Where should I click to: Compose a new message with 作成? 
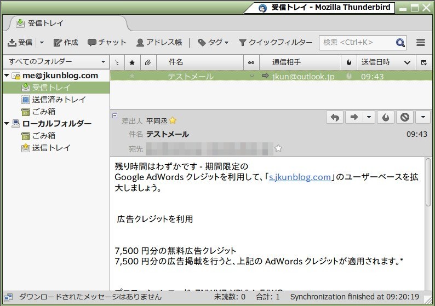(66, 42)
